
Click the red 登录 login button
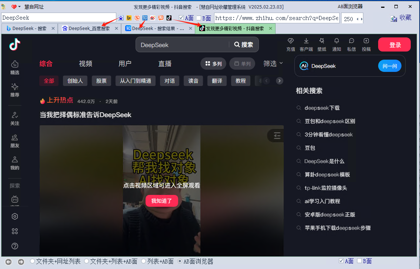[394, 44]
